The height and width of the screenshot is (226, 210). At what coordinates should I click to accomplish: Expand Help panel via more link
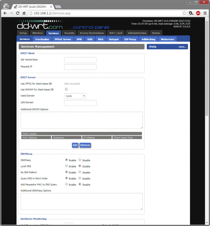(182, 47)
